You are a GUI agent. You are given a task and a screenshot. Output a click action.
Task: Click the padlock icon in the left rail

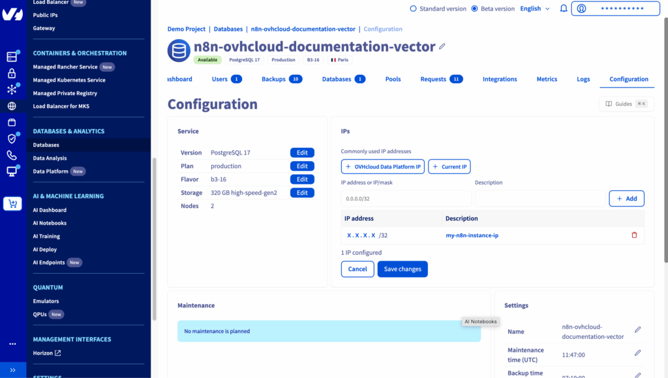click(x=12, y=73)
